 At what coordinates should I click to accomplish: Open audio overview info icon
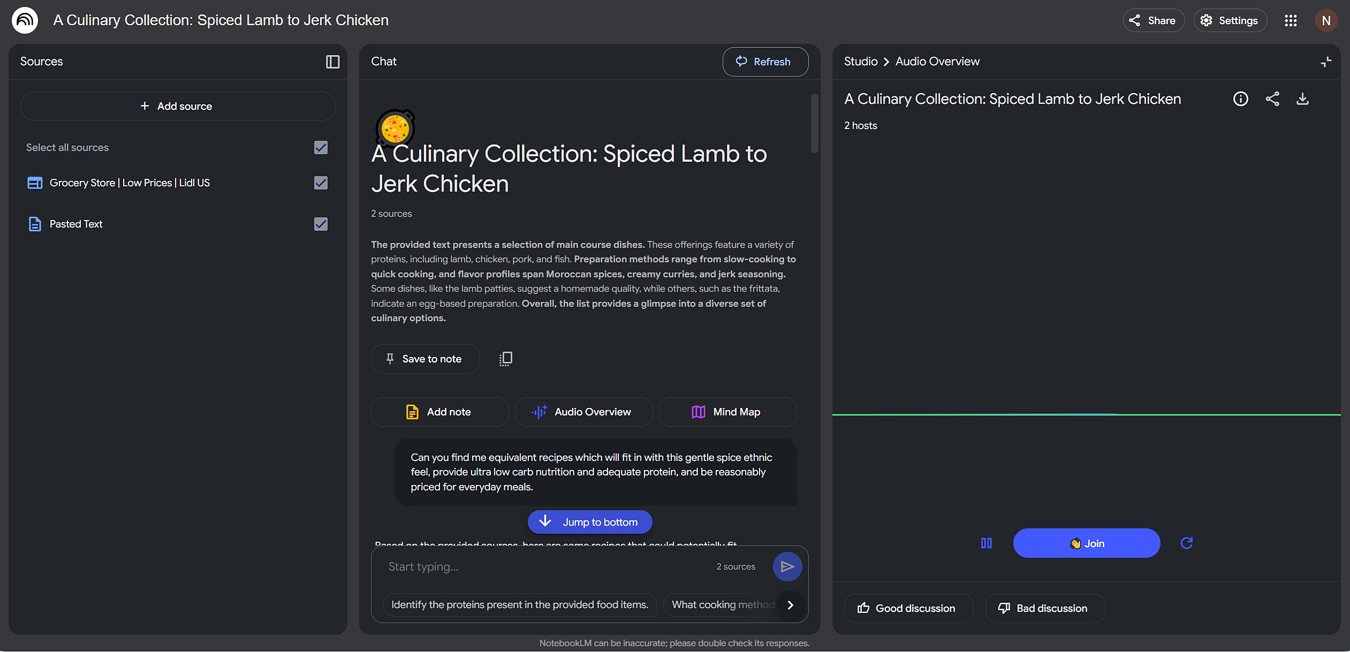1240,99
